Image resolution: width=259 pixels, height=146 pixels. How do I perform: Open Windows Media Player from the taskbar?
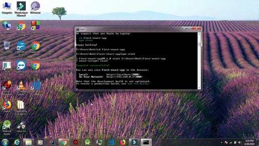(x=40, y=142)
